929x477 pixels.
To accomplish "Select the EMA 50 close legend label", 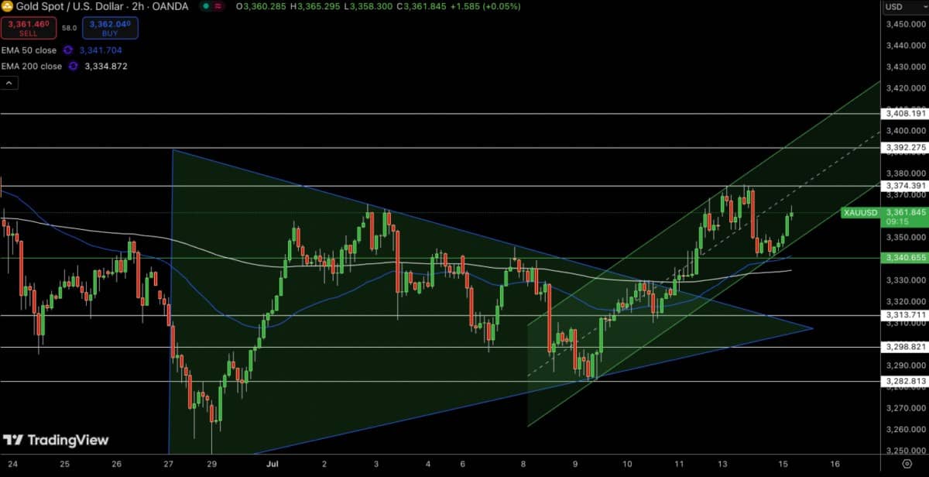I will pyautogui.click(x=29, y=50).
